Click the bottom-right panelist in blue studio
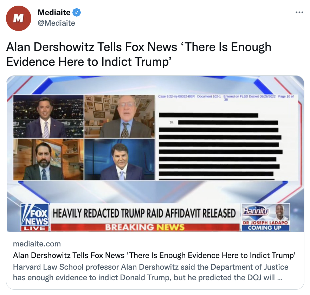This screenshot has width=310, height=295. [120, 159]
